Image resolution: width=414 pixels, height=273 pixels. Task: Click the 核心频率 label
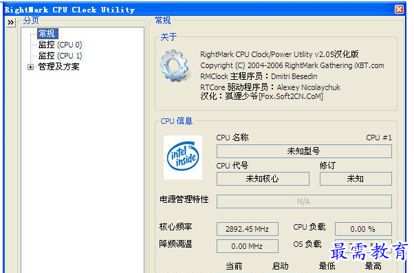pos(175,227)
